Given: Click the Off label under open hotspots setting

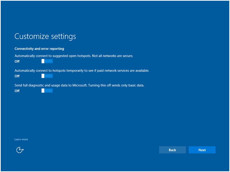Looking at the screenshot, I should [17, 62].
